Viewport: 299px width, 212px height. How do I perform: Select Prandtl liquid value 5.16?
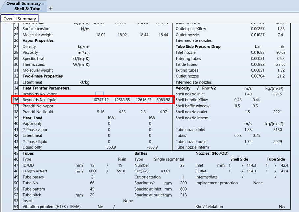101,112
